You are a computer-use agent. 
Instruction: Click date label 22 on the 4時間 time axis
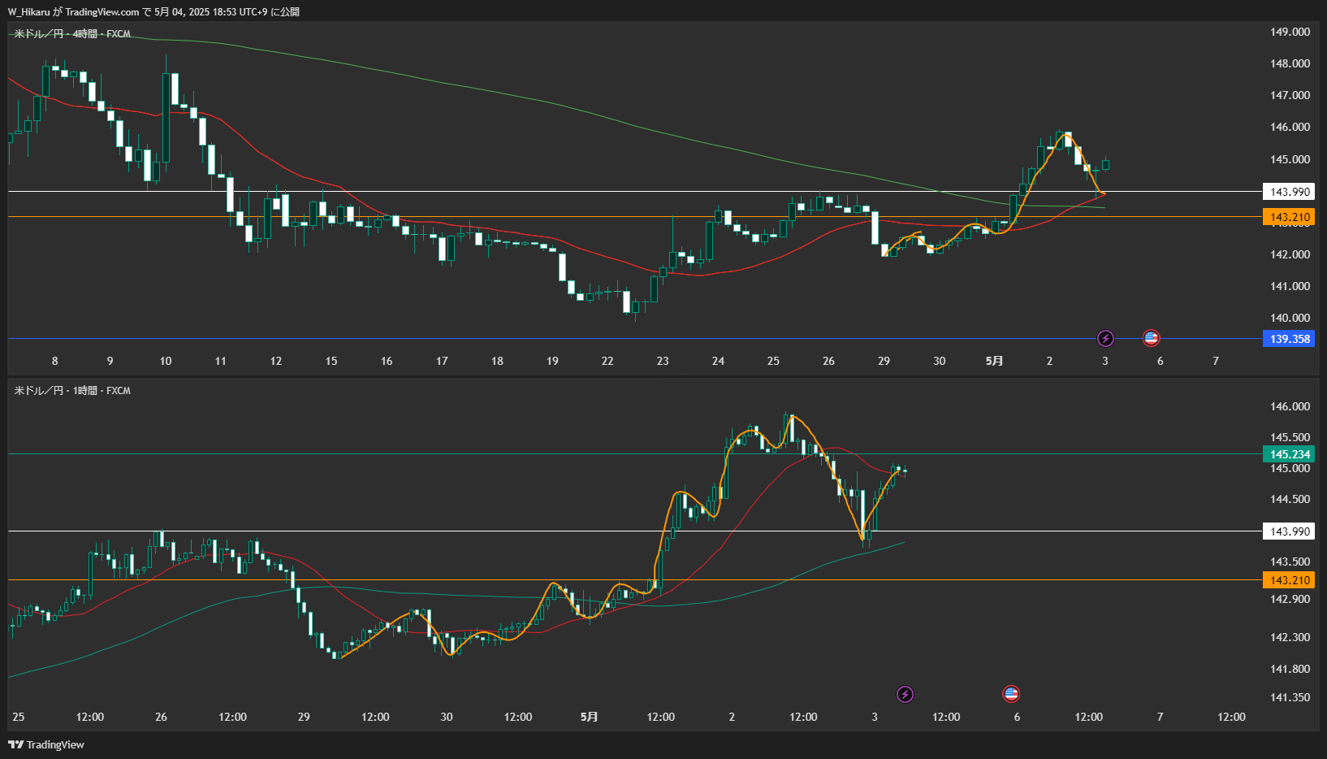[x=607, y=361]
